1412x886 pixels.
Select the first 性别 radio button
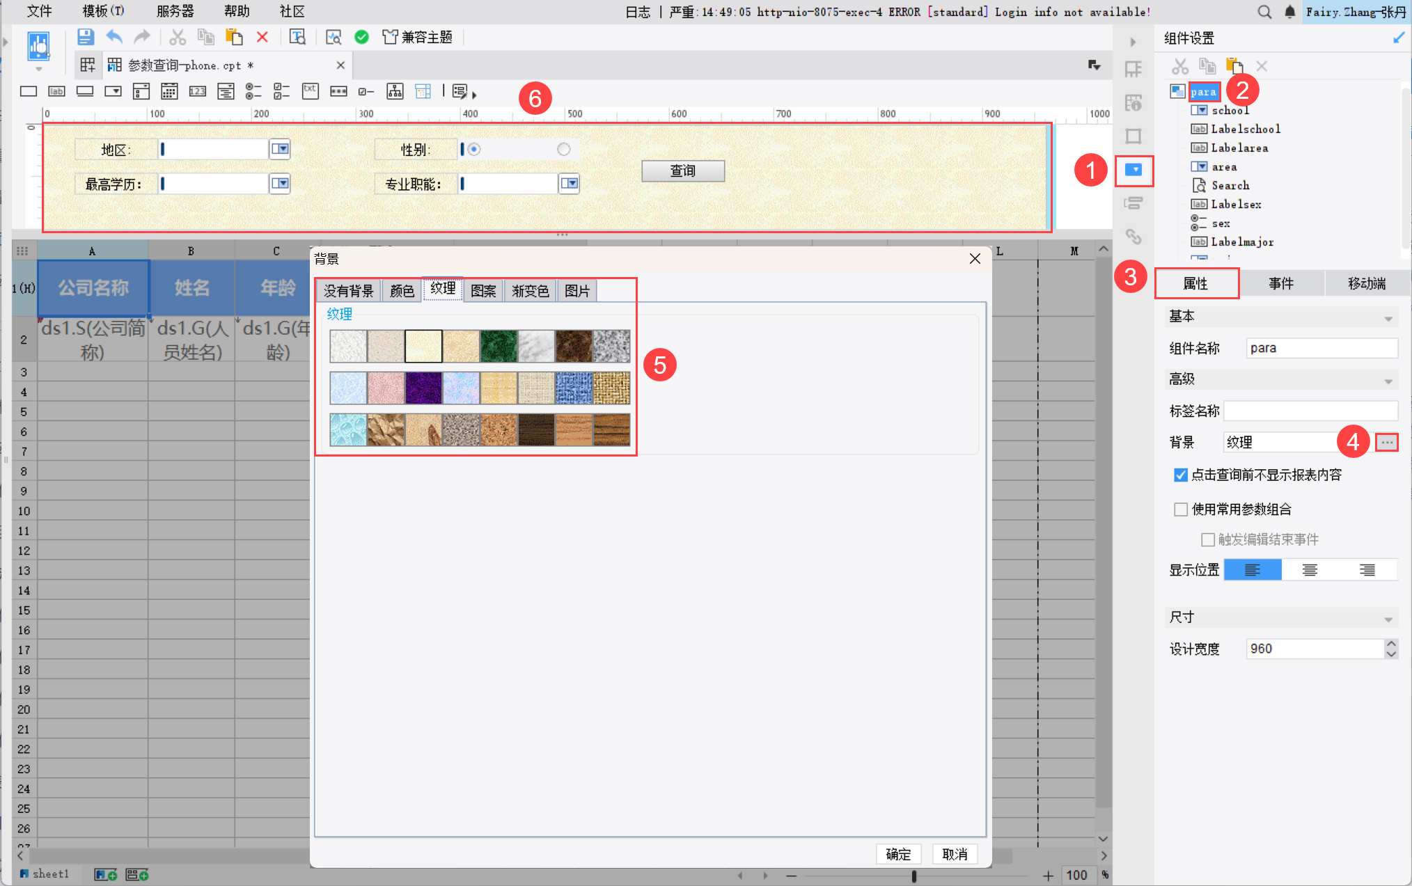[x=474, y=149]
